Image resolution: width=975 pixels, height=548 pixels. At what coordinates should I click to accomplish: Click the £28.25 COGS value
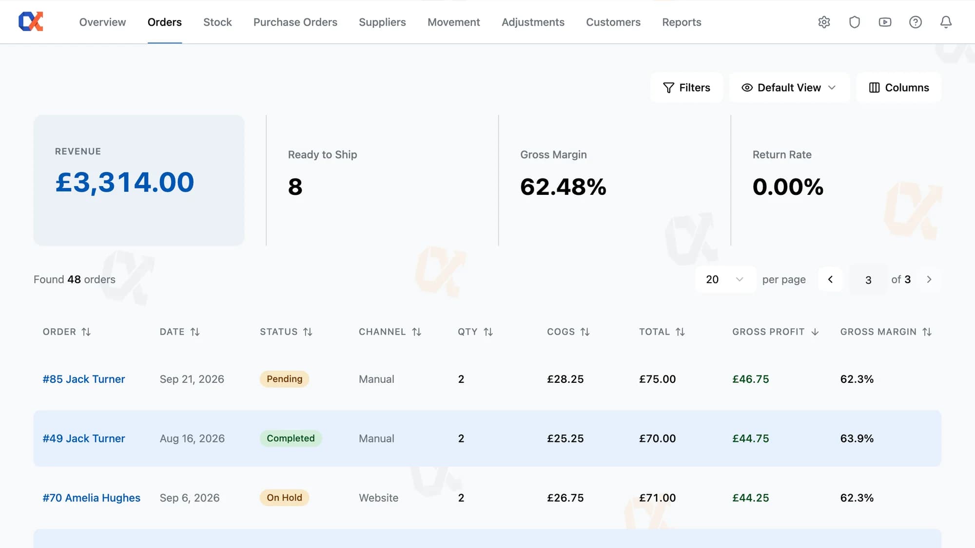(565, 379)
